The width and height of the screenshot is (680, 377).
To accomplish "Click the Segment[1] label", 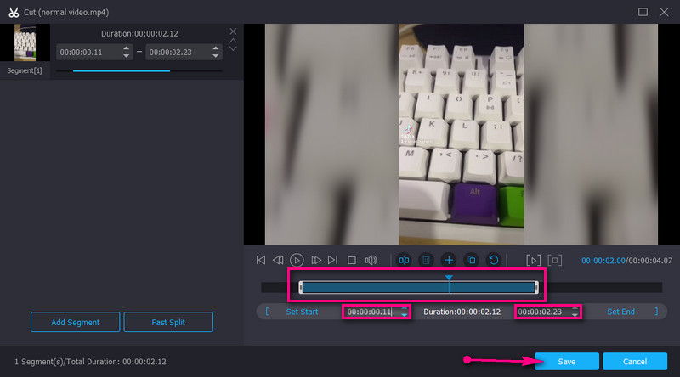I will point(25,70).
